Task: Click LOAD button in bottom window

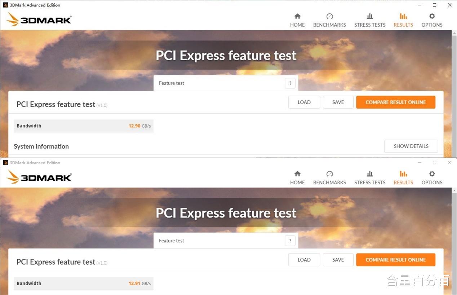Action: tap(304, 260)
